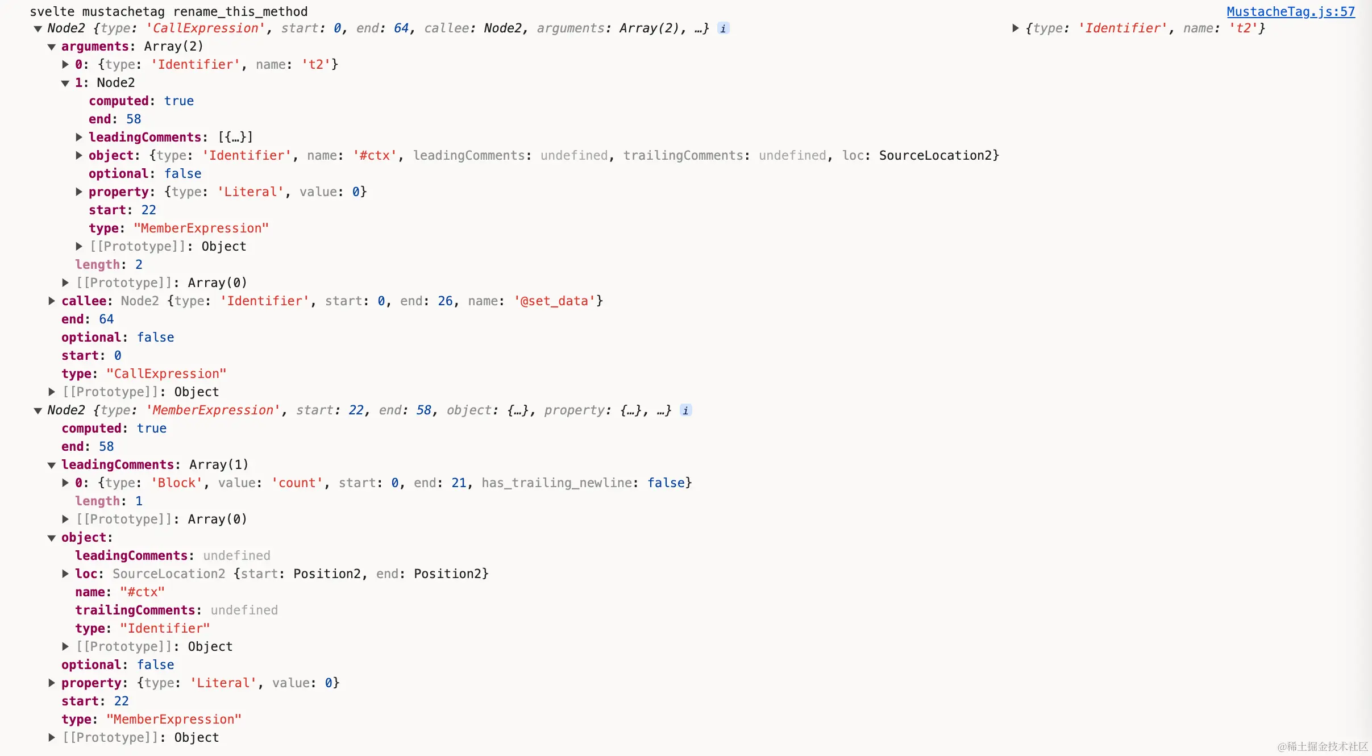The image size is (1372, 756).
Task: Collapse the top CallExpression Node2 object
Action: pos(38,28)
